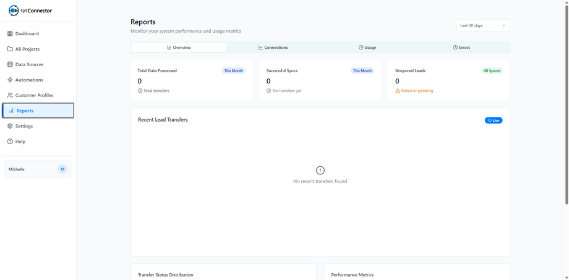Click the Reports sidebar link

pos(38,111)
